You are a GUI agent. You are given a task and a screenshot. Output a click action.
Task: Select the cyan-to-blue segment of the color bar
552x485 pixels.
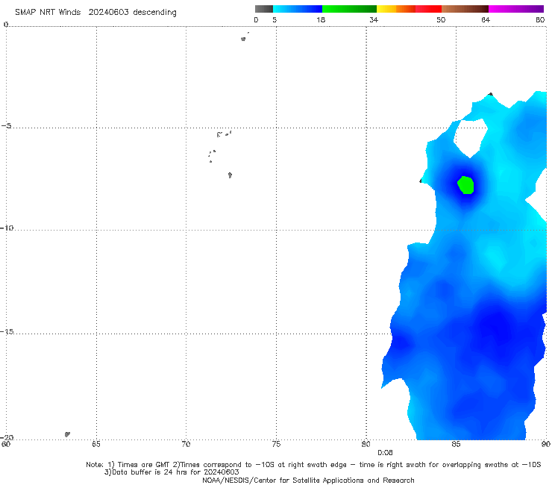tap(298, 9)
